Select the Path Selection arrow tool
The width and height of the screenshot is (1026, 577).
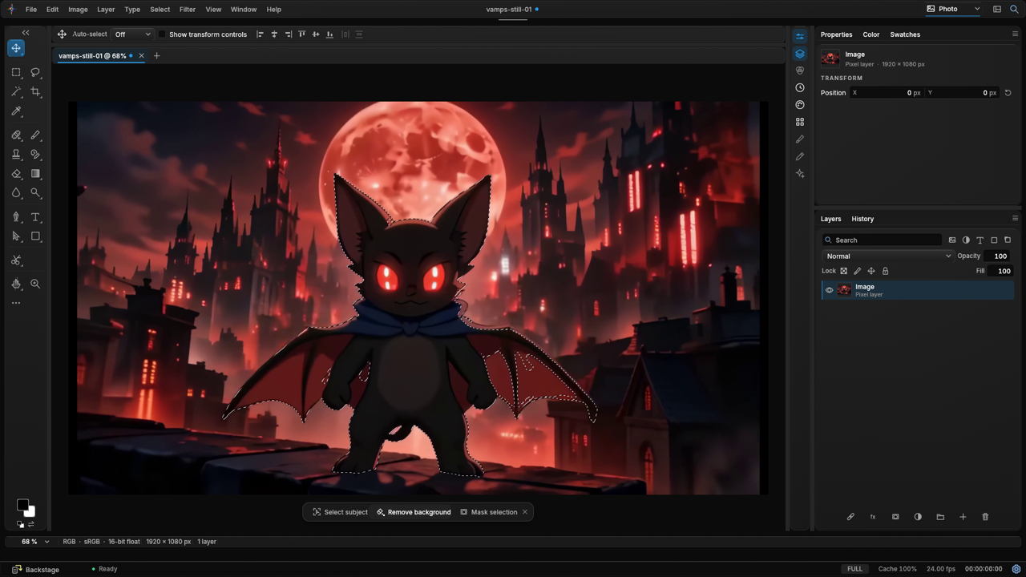tap(16, 236)
